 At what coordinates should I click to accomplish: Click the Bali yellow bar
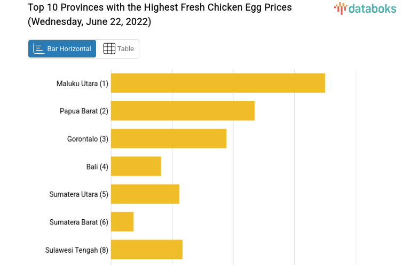pyautogui.click(x=136, y=166)
